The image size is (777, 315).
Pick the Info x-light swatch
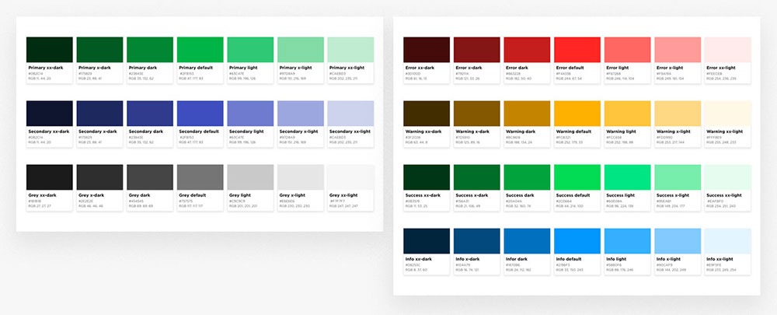coord(678,241)
